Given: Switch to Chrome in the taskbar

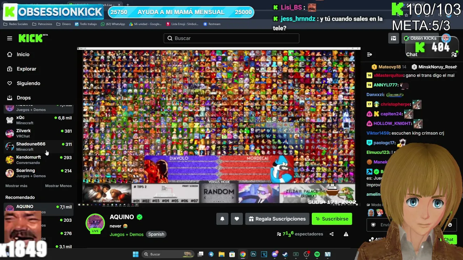Looking at the screenshot, I should (243, 254).
